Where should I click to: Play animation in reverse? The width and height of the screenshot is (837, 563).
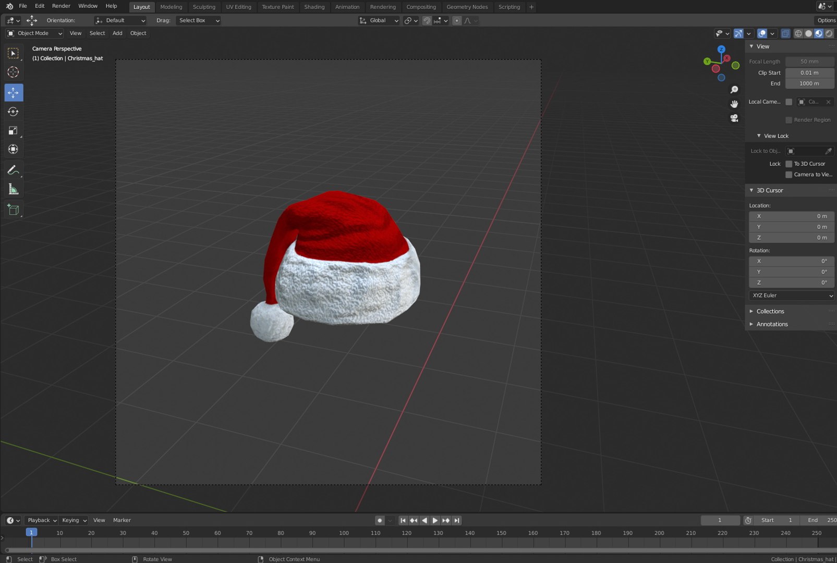[x=424, y=520]
